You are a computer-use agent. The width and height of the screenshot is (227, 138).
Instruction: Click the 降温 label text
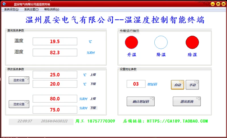tap(161, 55)
